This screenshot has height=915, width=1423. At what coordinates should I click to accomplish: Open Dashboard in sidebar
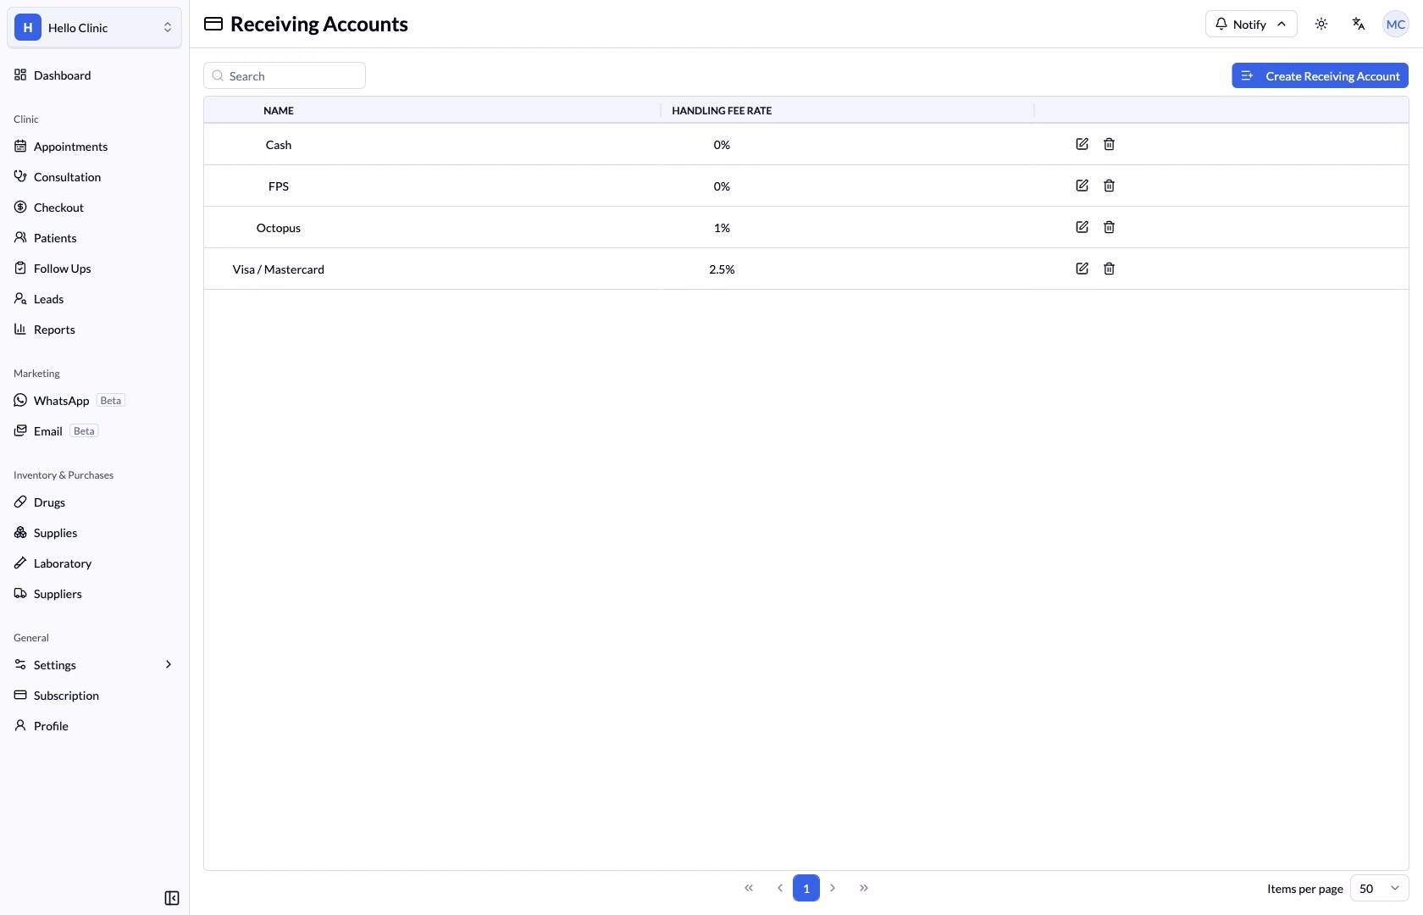[94, 75]
